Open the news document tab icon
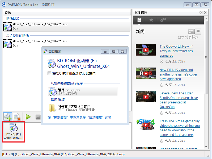This screenshot has height=159, width=212. pyautogui.click(x=139, y=20)
